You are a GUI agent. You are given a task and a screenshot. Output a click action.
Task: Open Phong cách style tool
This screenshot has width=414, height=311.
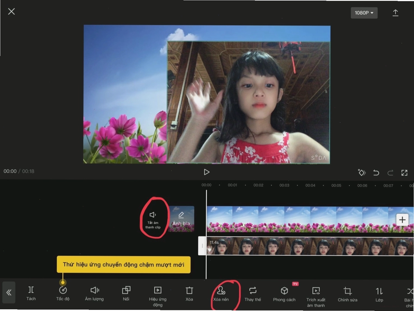(x=284, y=294)
